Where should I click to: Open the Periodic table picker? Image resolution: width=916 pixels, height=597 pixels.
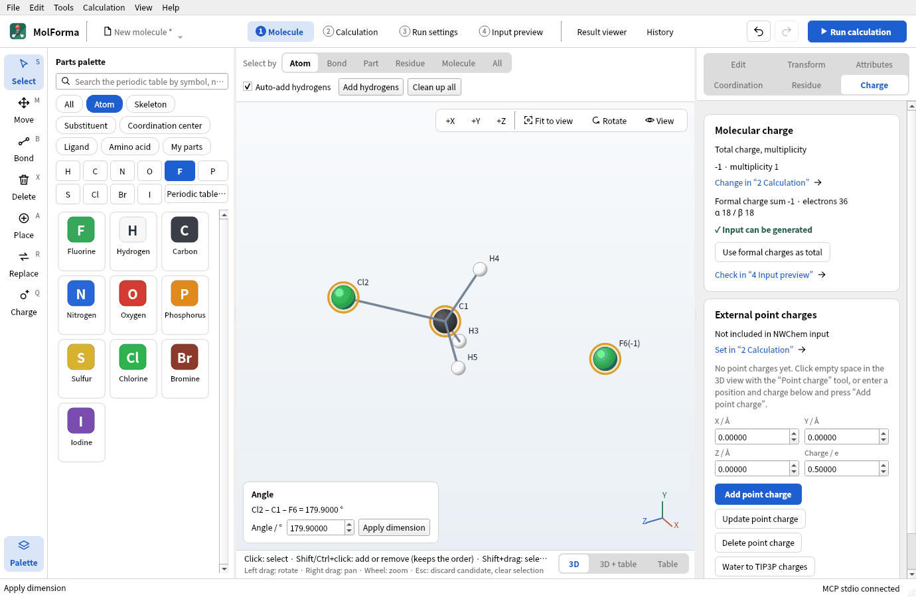[196, 194]
